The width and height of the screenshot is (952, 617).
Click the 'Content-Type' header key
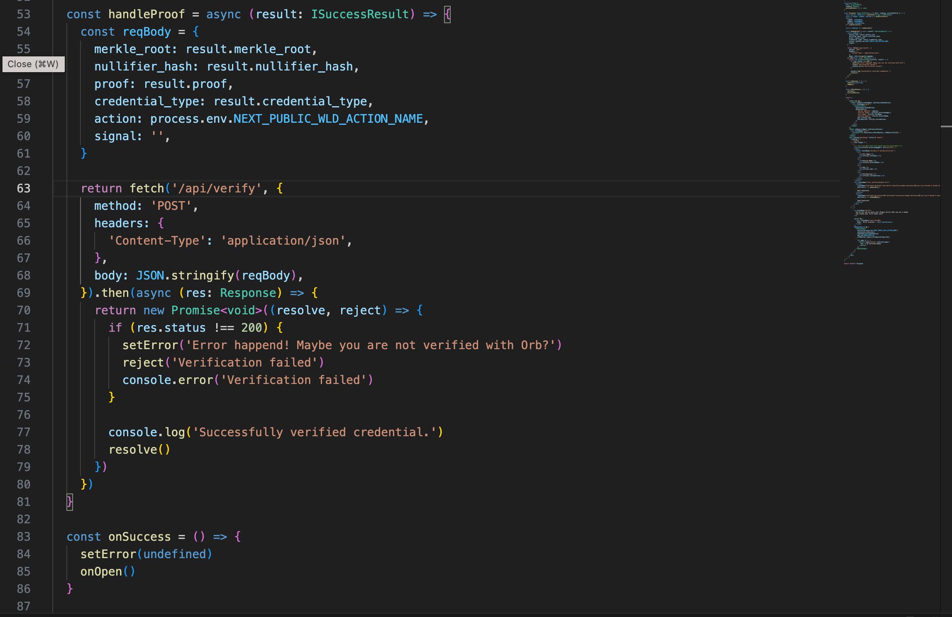(x=157, y=240)
